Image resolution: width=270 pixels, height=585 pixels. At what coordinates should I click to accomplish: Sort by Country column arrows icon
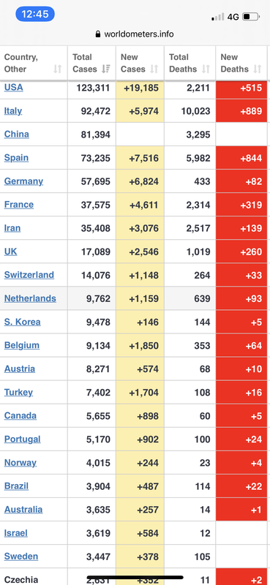(58, 69)
